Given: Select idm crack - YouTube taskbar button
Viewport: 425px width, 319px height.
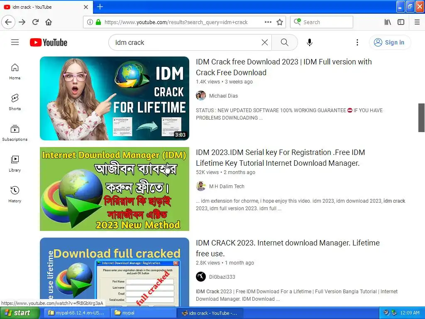Looking at the screenshot, I should (210, 313).
